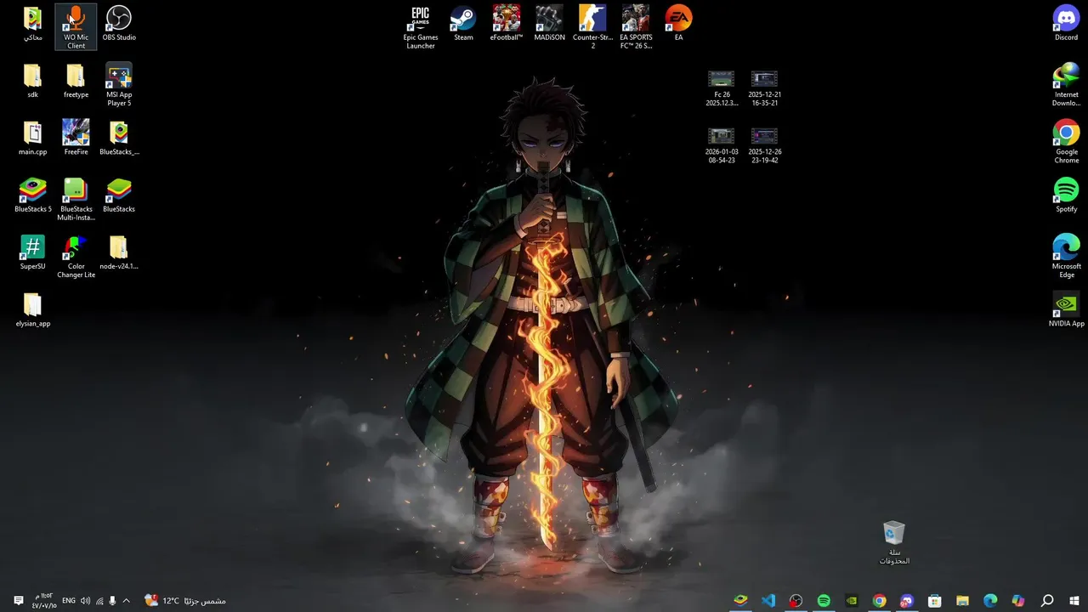Viewport: 1088px width, 612px height.
Task: Select the WO Mic Client desktop icon
Action: 76,27
